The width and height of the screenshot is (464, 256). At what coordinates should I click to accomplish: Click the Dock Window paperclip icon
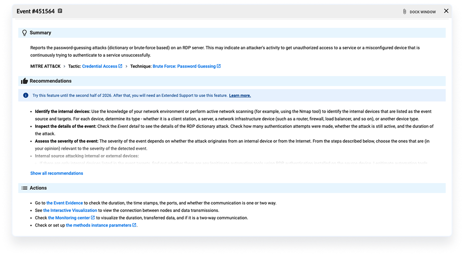tap(404, 12)
